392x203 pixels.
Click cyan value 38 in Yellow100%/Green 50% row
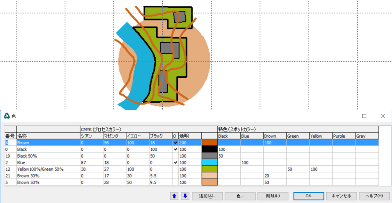tap(91, 169)
